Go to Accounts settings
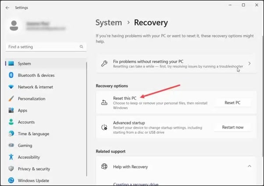The width and height of the screenshot is (264, 186). (26, 122)
